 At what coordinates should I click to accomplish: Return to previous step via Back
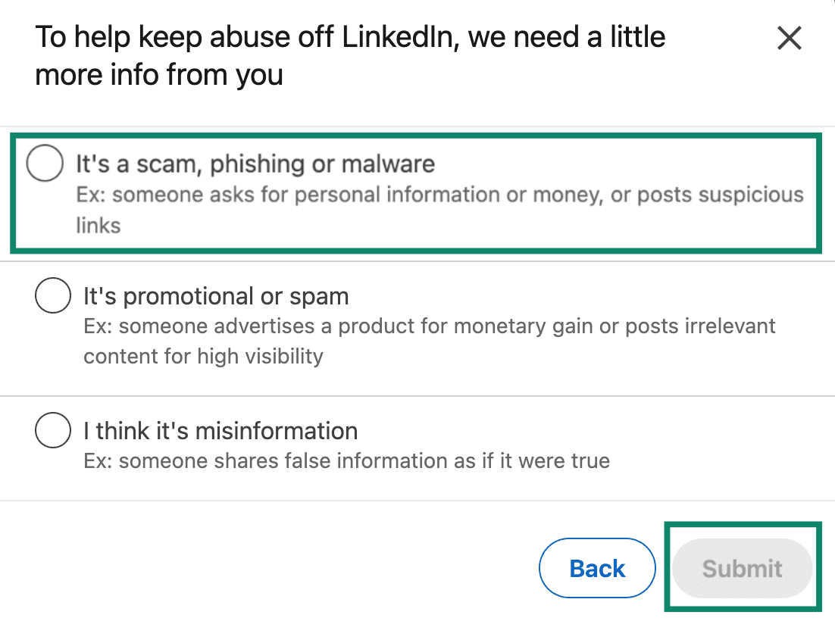point(597,568)
